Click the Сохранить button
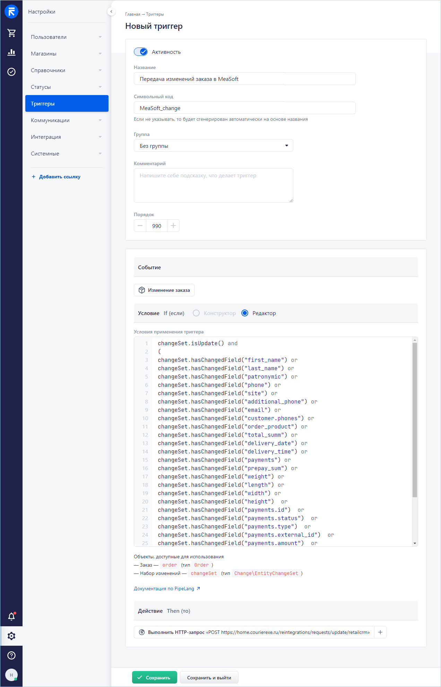 click(154, 677)
